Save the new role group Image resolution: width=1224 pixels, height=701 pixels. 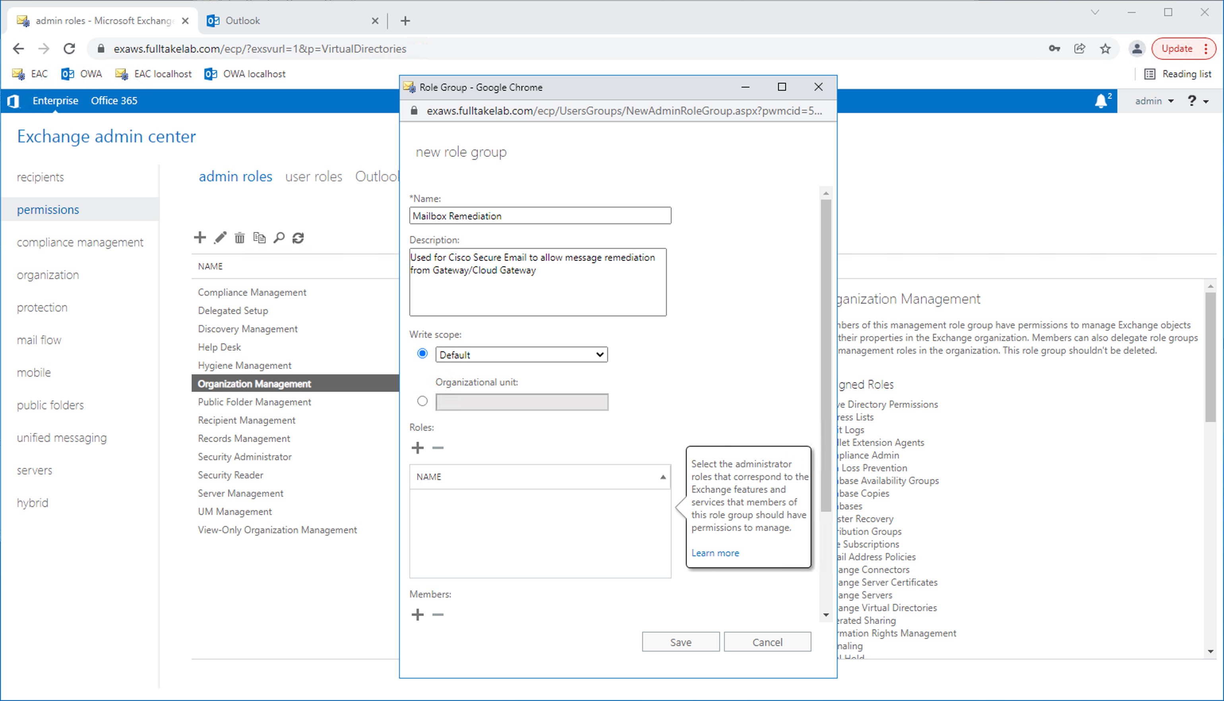click(680, 642)
